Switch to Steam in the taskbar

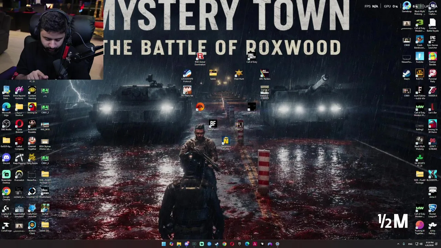click(217, 244)
